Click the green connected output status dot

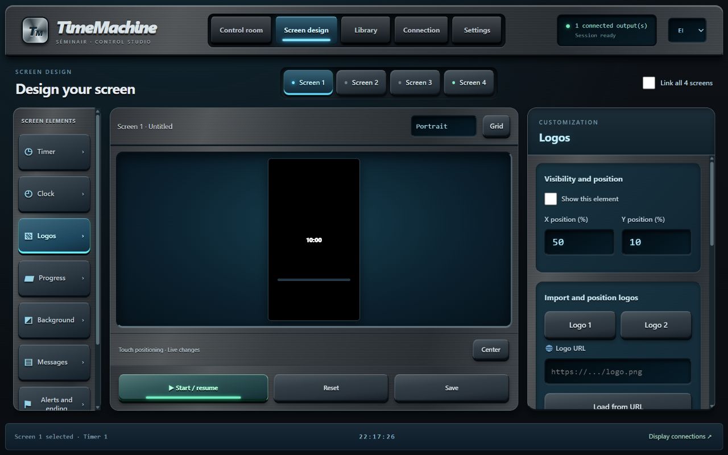click(x=568, y=26)
